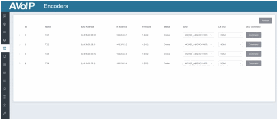Click IP address 169.254.3.1
The image size is (278, 120).
click(121, 35)
